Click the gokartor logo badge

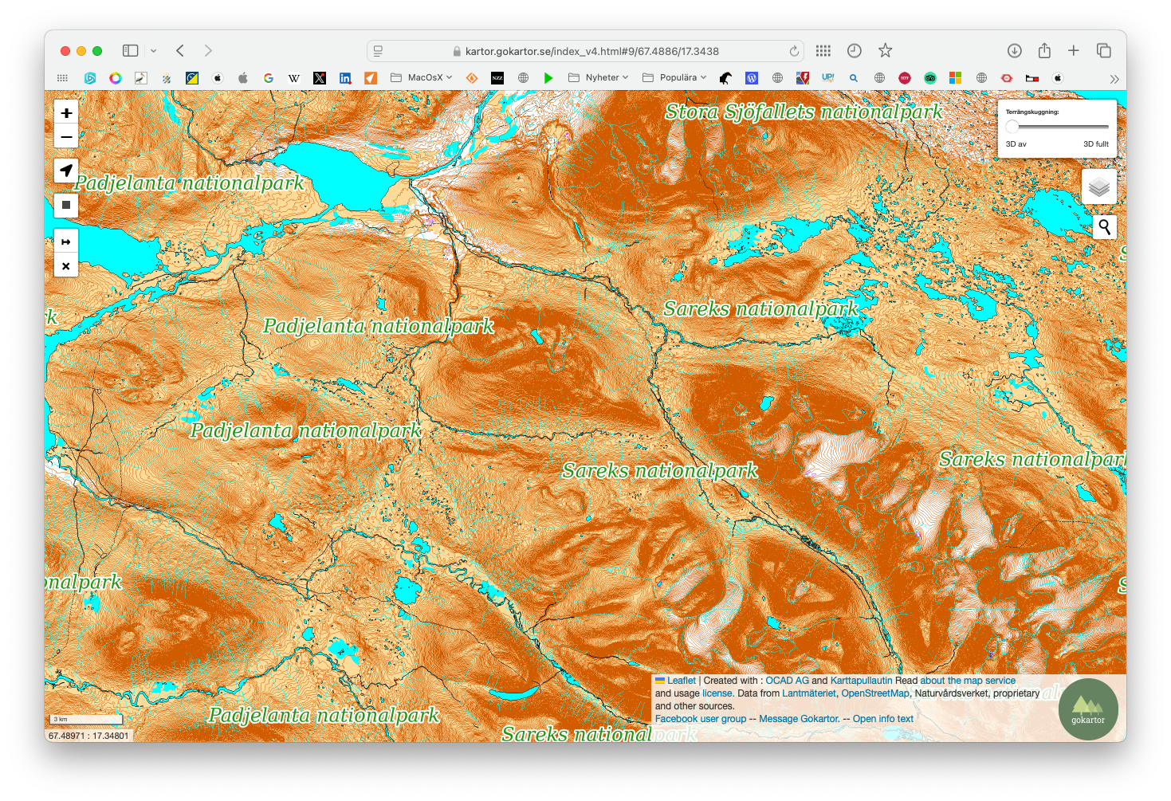(1087, 709)
